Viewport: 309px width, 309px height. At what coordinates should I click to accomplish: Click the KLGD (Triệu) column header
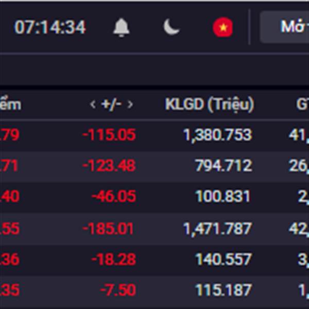coord(210,105)
